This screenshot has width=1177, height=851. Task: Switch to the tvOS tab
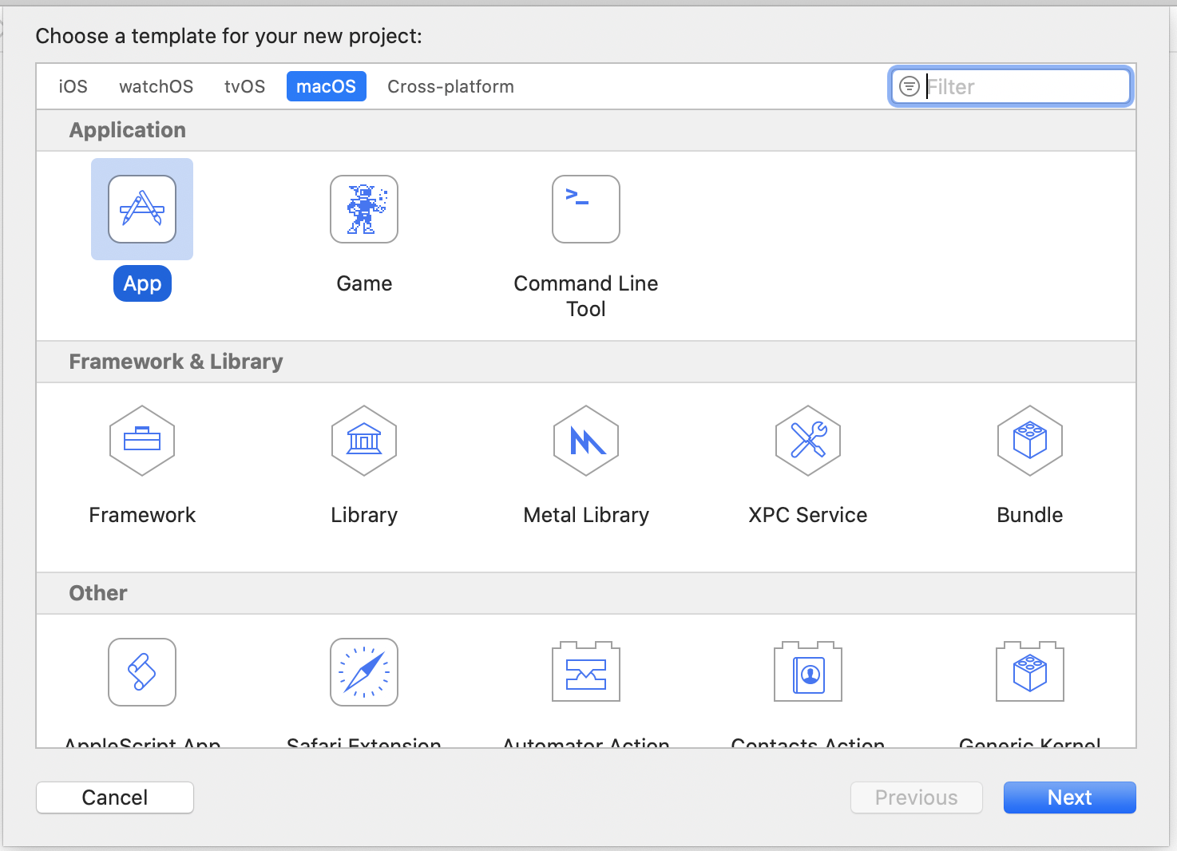pyautogui.click(x=244, y=86)
